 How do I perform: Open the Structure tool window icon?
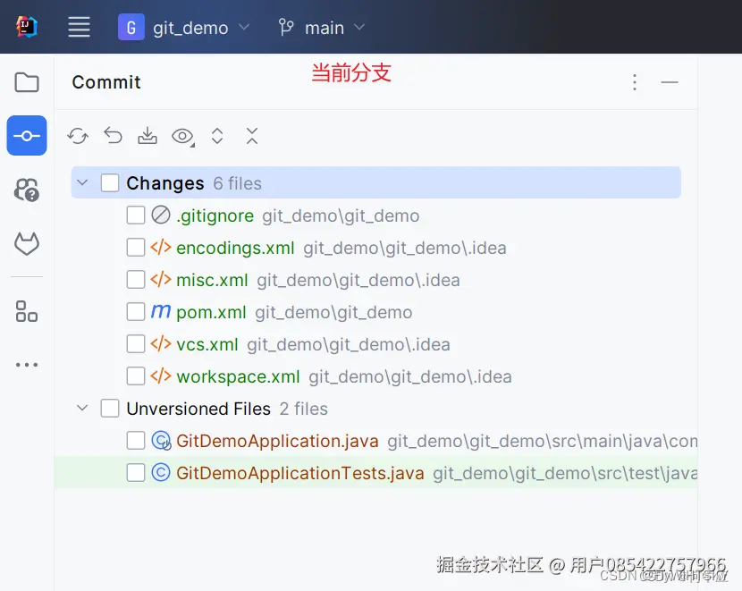pyautogui.click(x=27, y=311)
